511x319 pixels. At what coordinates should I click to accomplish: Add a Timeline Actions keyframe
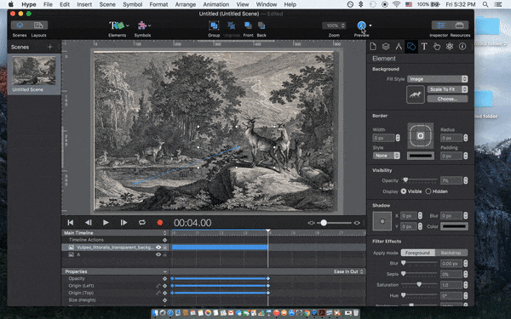(164, 240)
